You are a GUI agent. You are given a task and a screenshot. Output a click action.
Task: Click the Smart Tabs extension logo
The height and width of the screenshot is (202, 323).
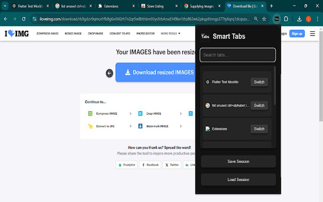tap(205, 36)
